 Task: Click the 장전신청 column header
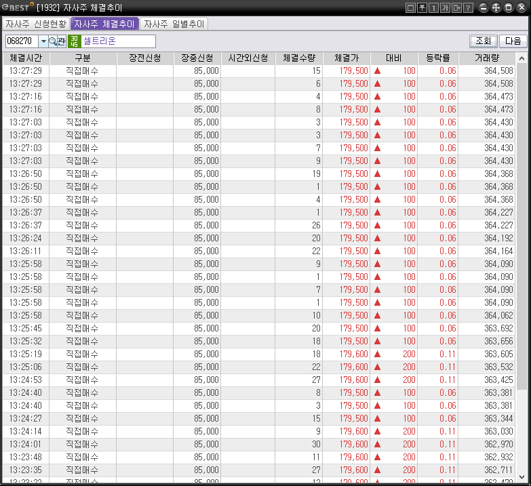(x=145, y=58)
